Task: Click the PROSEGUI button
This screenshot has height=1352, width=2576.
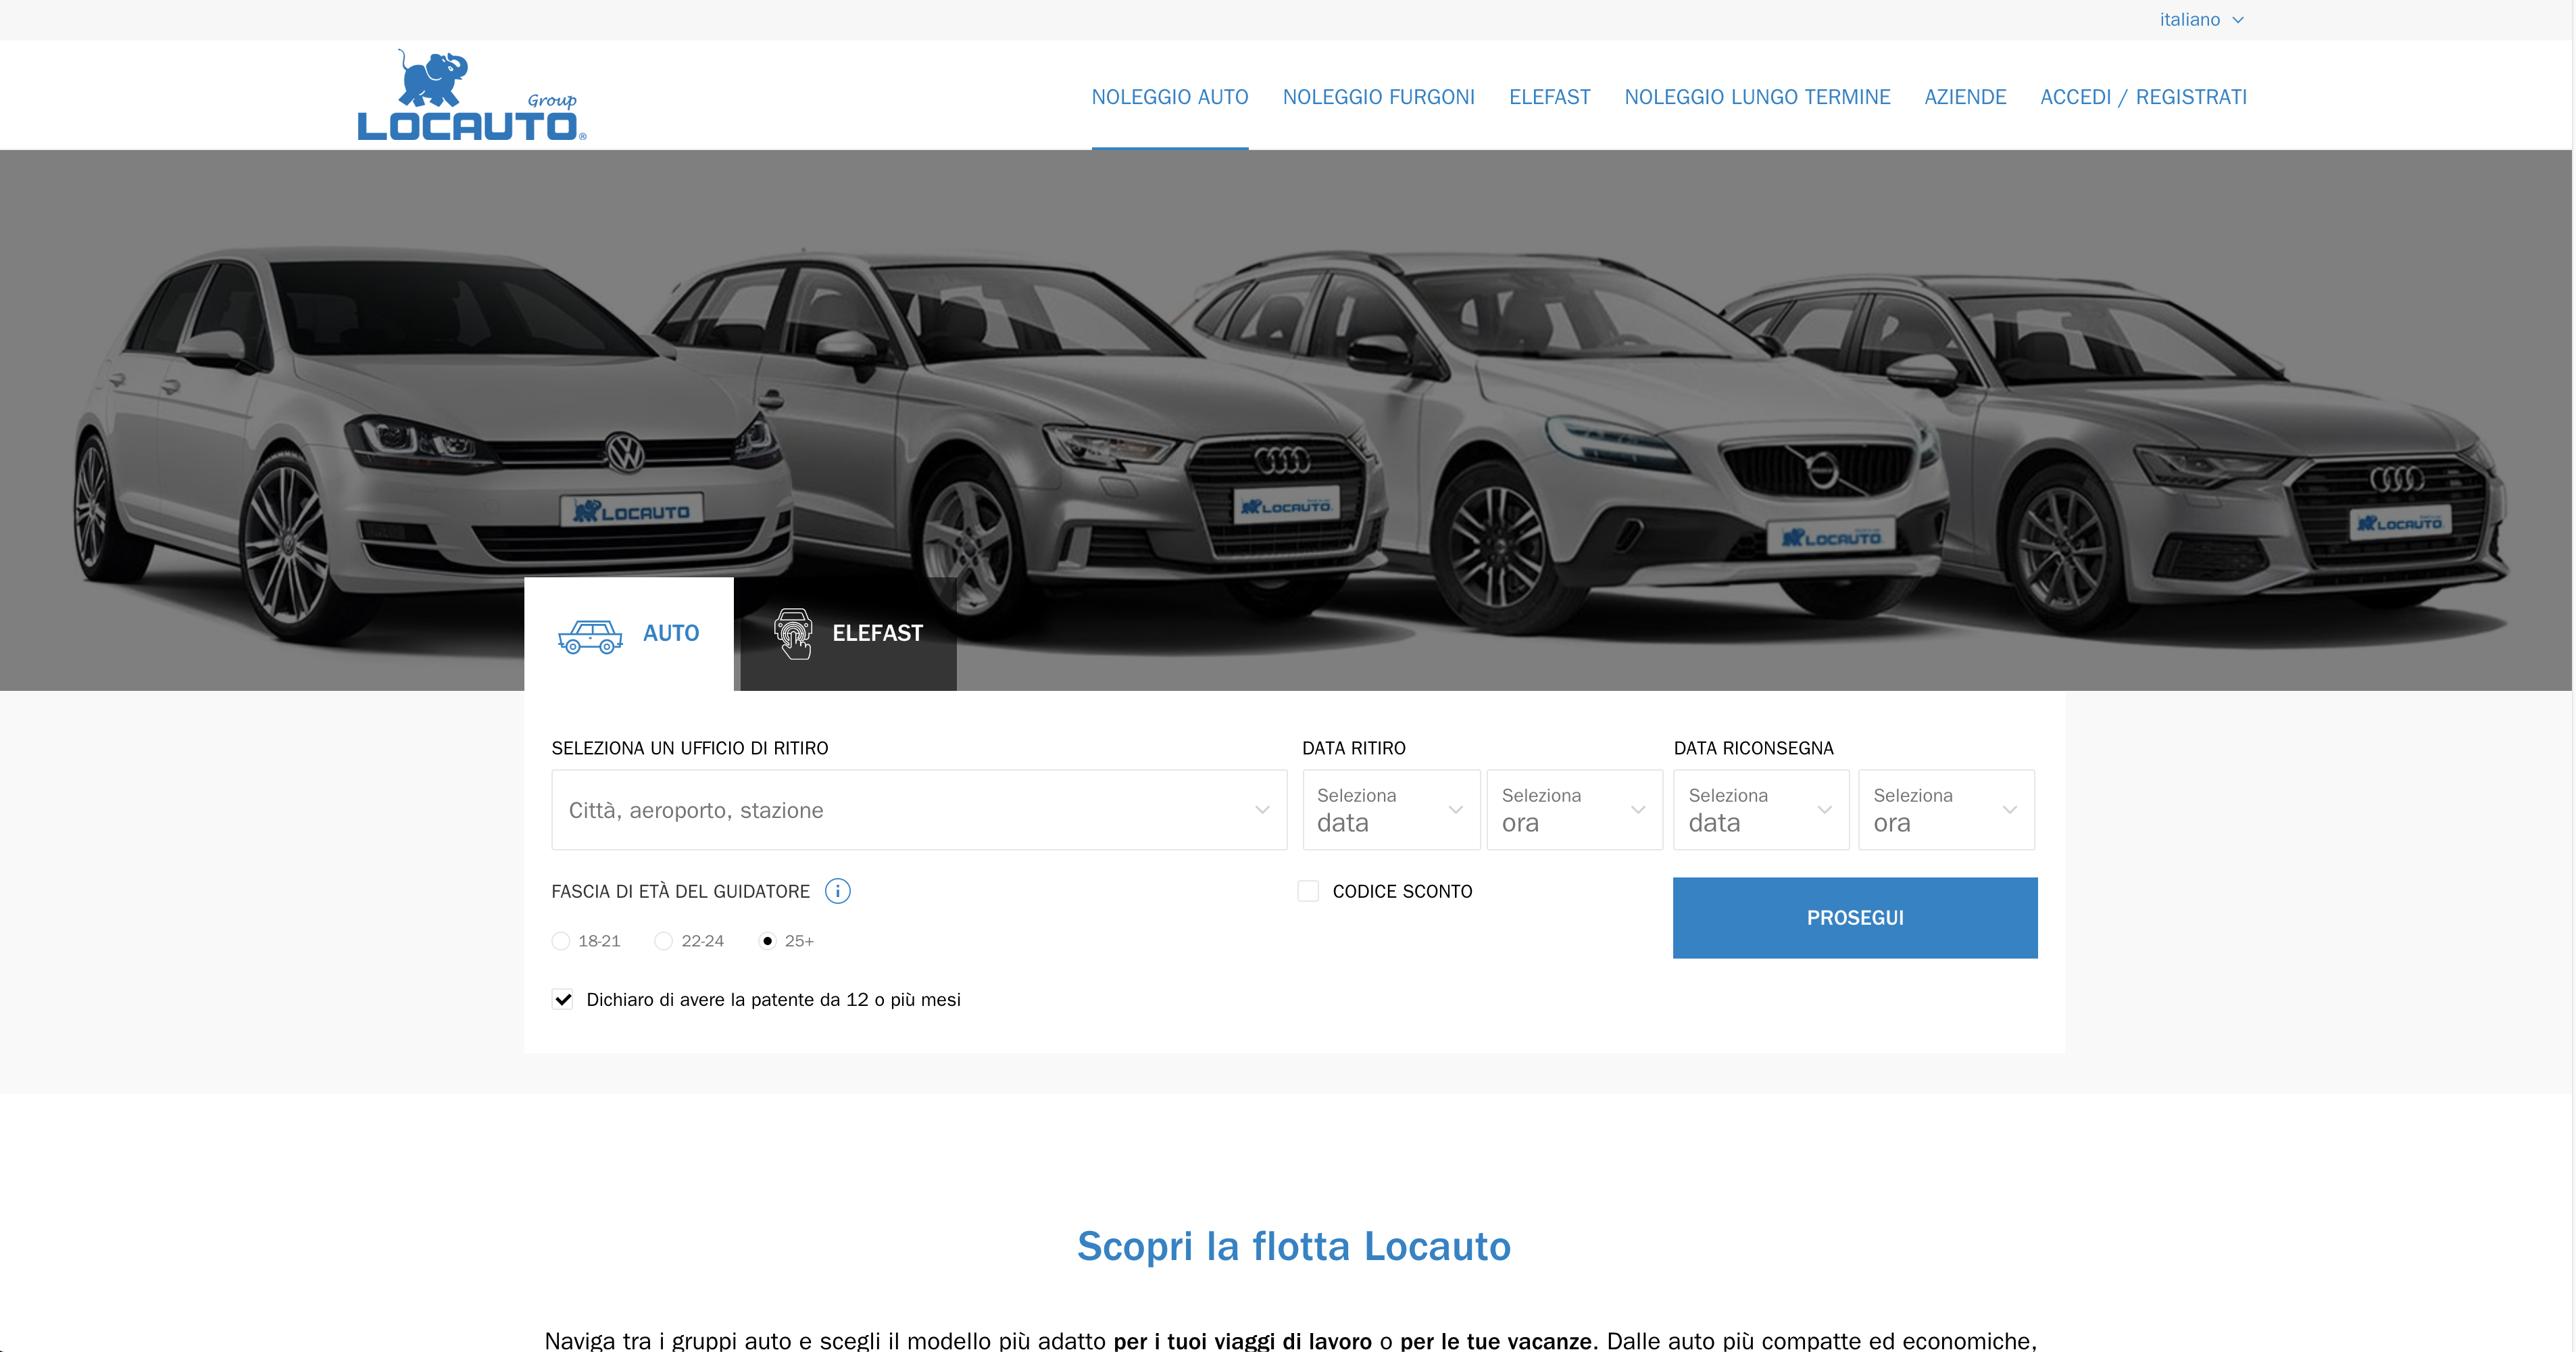Action: coord(1854,917)
